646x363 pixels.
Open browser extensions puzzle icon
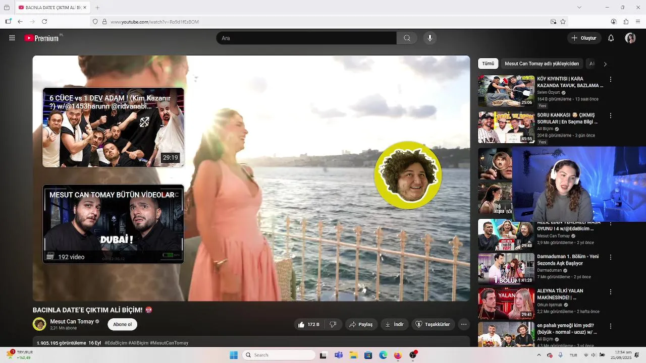coord(626,22)
